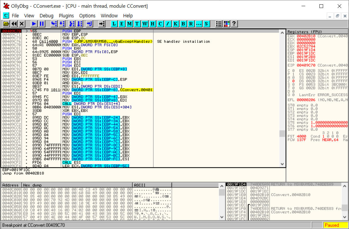This screenshot has width=349, height=229.
Task: Show Breakpoints via B button
Action: coord(183,24)
